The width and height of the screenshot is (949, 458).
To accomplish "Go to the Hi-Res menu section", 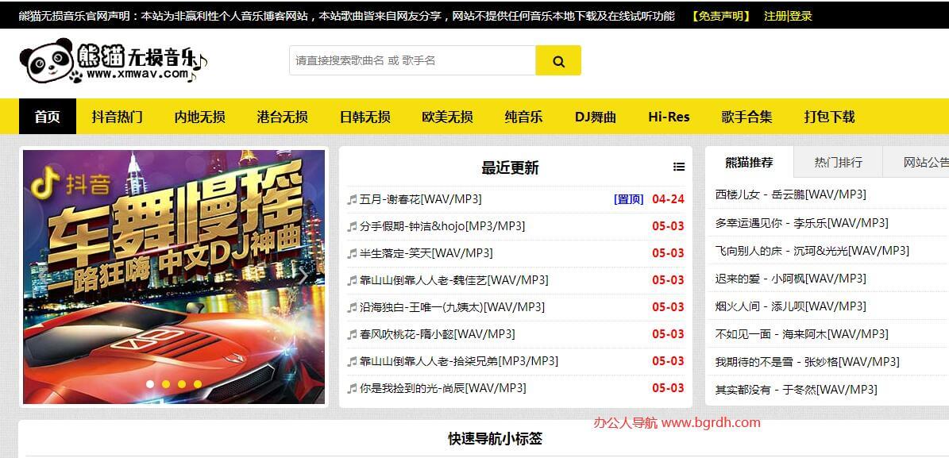I will point(669,117).
